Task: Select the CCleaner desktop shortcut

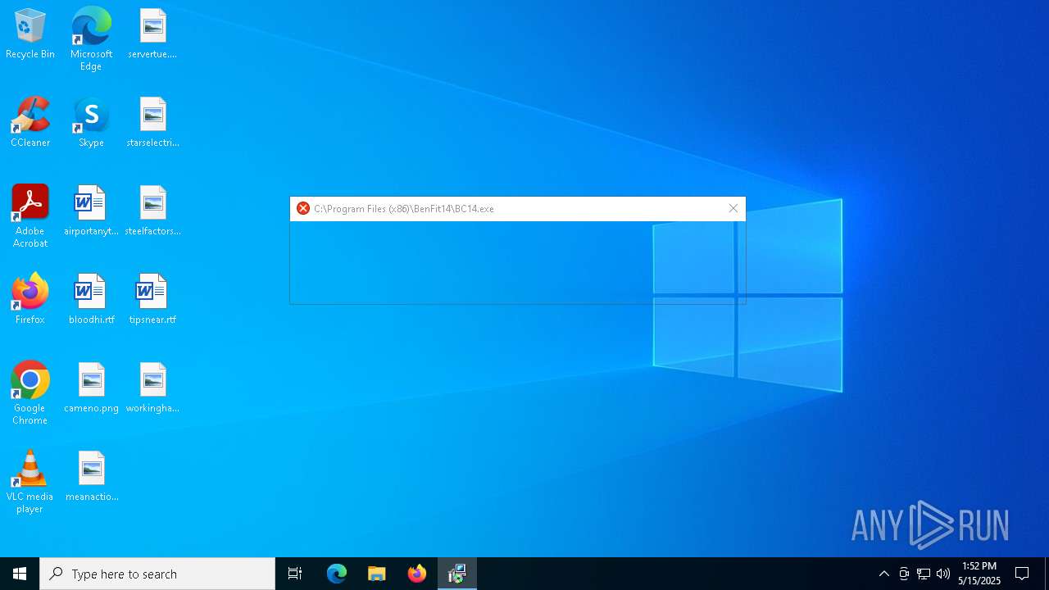Action: 30,123
